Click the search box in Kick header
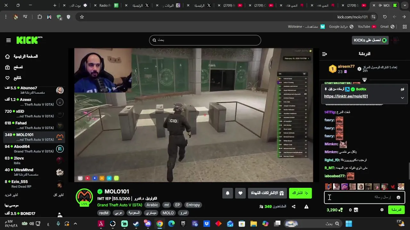The width and height of the screenshot is (410, 230). pyautogui.click(x=205, y=40)
